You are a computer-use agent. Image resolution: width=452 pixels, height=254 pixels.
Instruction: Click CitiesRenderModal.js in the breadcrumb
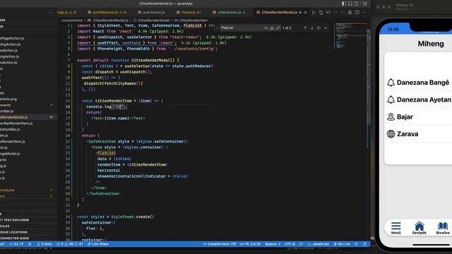[108, 20]
